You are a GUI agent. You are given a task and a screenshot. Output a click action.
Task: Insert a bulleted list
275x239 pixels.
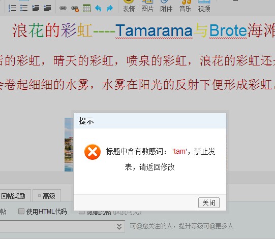(24, 8)
